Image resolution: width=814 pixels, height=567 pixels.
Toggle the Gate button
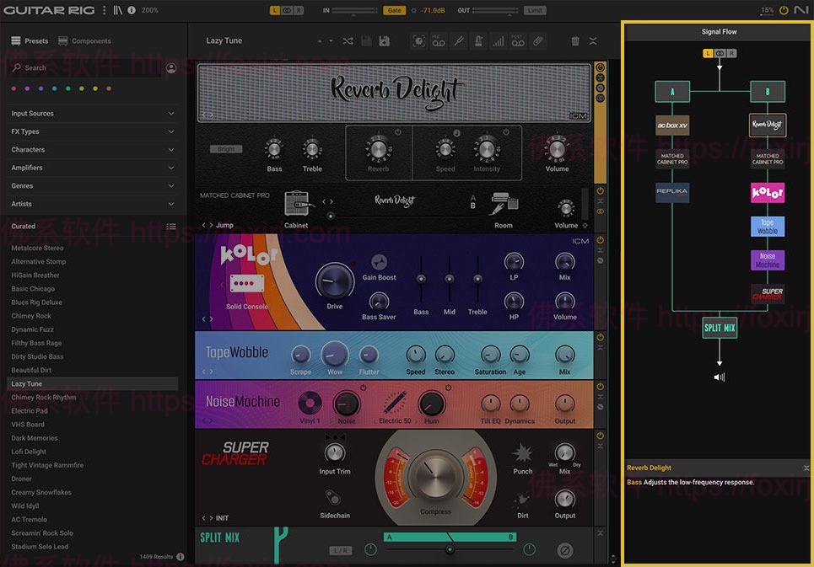[394, 10]
